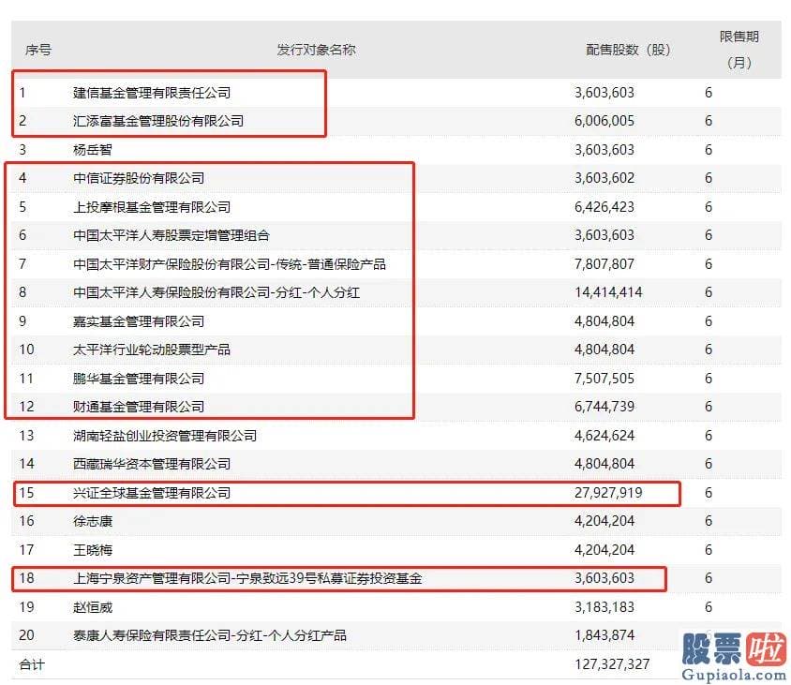791x685 pixels.
Task: Click 中国太平洋财产保险 传统-普通保险产品 entry
Action: tap(230, 264)
